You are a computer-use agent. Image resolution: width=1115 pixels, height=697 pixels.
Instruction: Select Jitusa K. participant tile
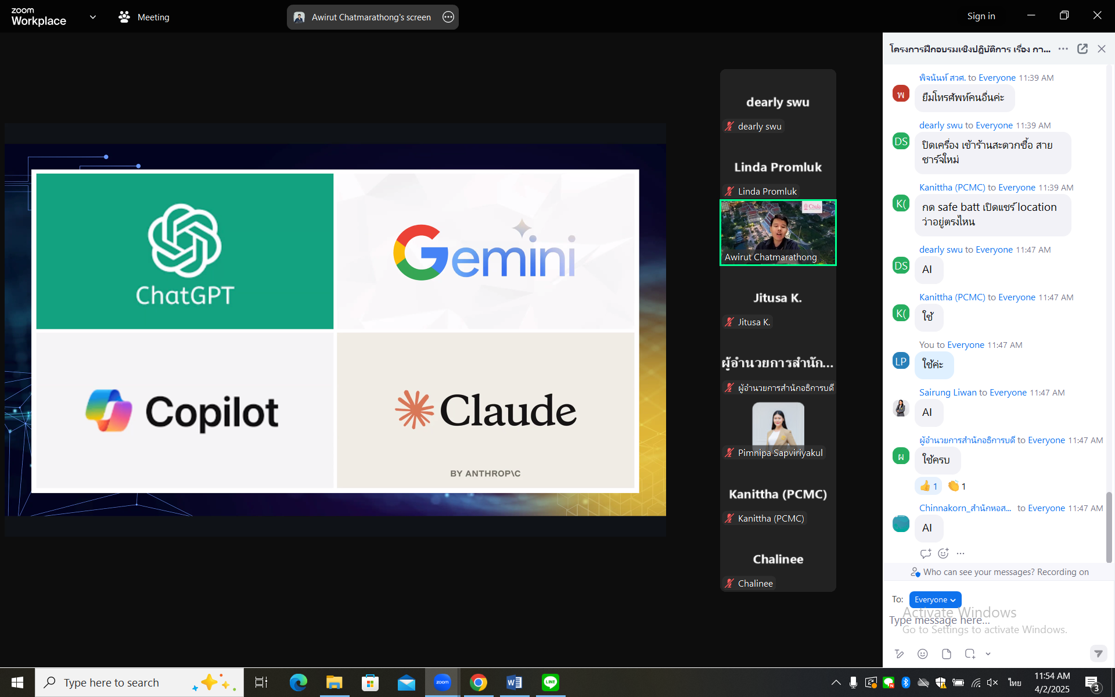pos(778,297)
